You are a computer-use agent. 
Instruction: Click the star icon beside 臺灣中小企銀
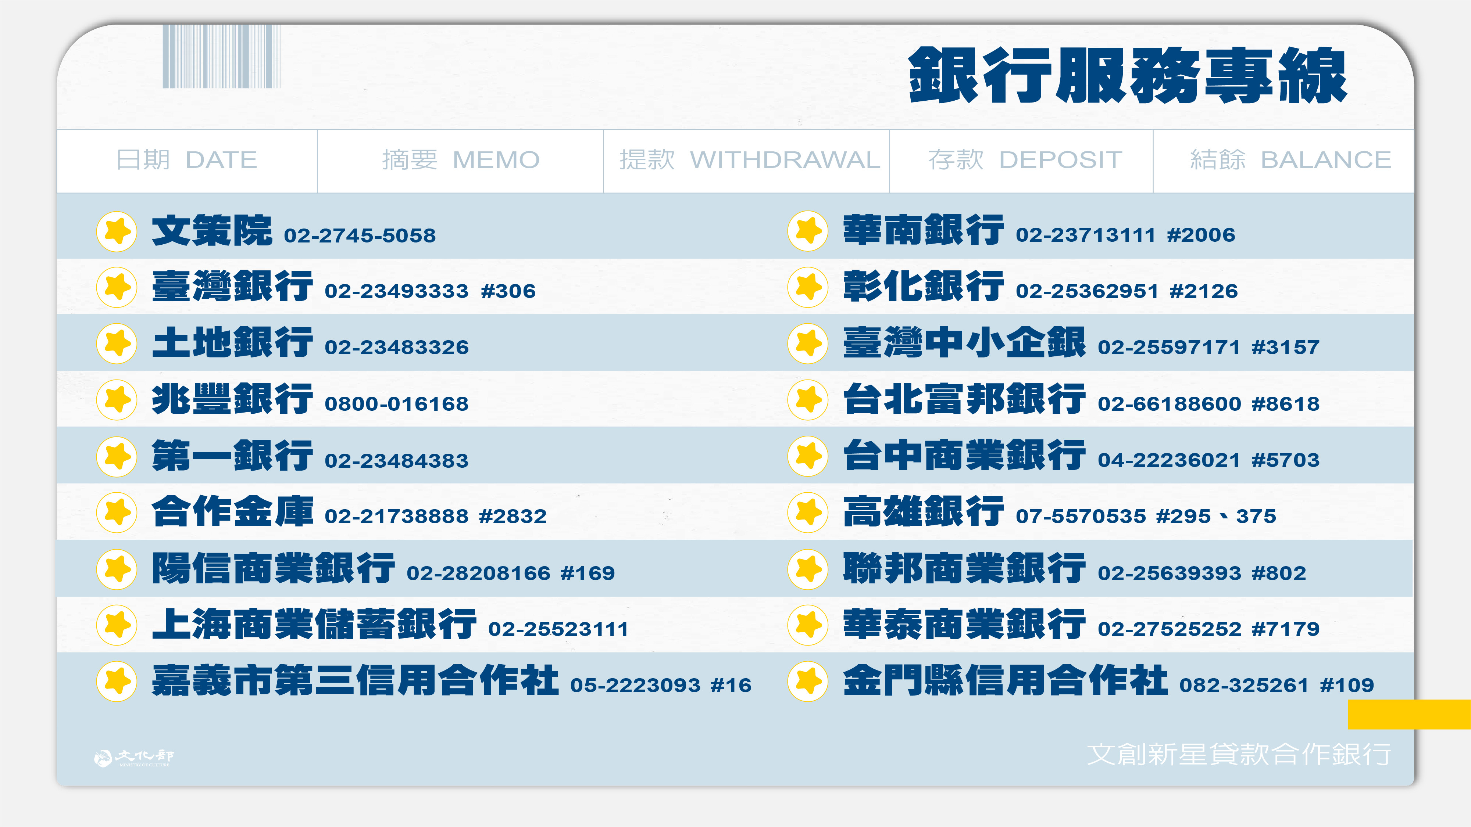(x=808, y=344)
